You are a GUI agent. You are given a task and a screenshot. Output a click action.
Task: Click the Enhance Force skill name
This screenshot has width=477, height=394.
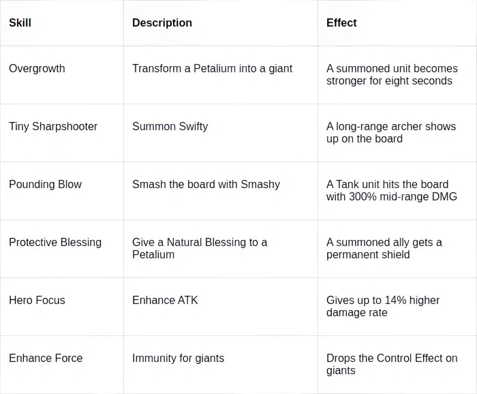(46, 358)
